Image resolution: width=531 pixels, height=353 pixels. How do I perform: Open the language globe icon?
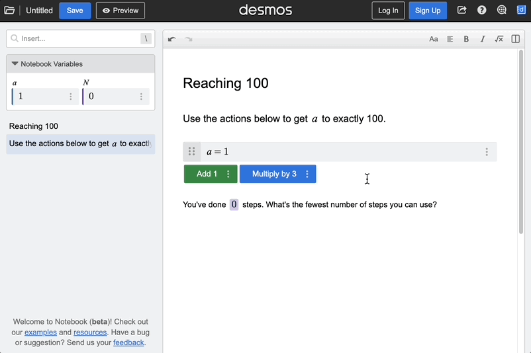pos(502,10)
